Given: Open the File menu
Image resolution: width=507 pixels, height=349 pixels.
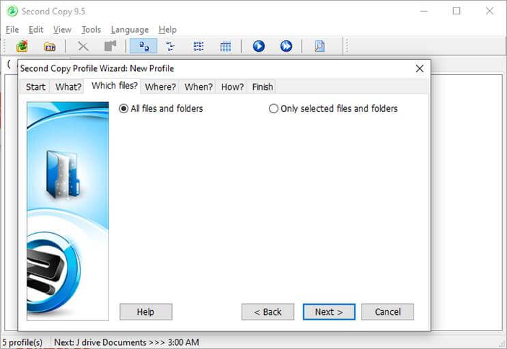Looking at the screenshot, I should pyautogui.click(x=12, y=29).
